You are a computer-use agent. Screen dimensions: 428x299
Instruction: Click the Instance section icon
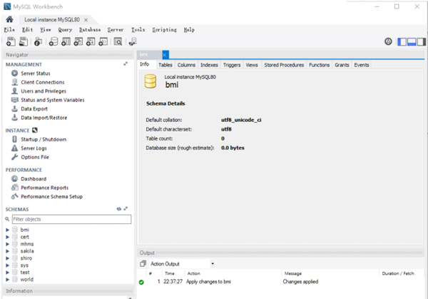35,131
